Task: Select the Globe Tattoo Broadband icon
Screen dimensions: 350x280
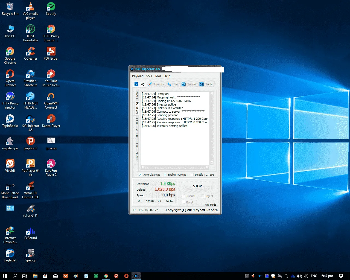Action: (10, 190)
